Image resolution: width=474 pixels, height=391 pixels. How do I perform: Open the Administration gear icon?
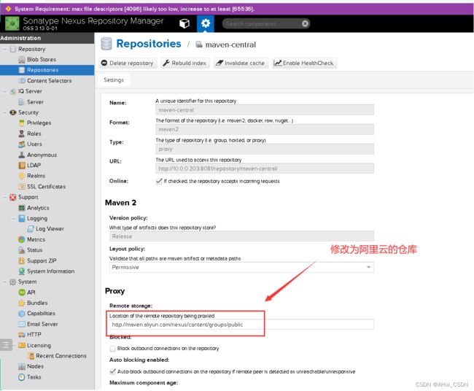[x=206, y=23]
